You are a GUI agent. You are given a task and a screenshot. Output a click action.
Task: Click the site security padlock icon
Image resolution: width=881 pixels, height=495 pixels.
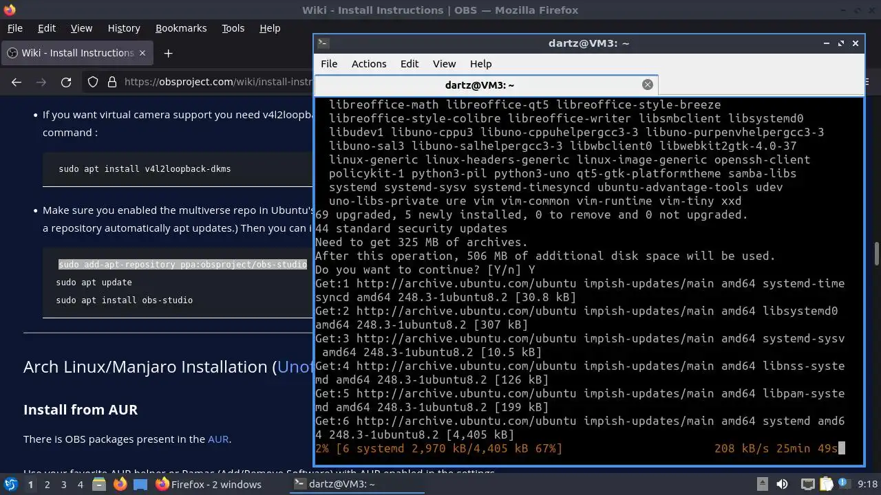coord(112,82)
